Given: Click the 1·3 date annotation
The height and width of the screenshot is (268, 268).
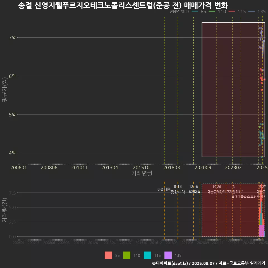Looking at the screenshot, I should 232,187.
